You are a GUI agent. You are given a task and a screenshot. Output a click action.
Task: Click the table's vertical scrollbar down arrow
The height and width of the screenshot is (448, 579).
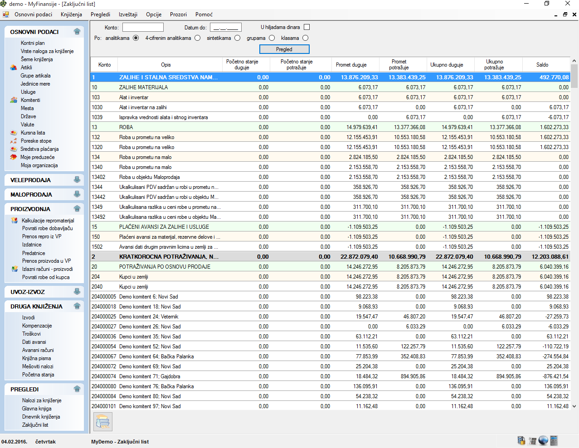coord(574,406)
